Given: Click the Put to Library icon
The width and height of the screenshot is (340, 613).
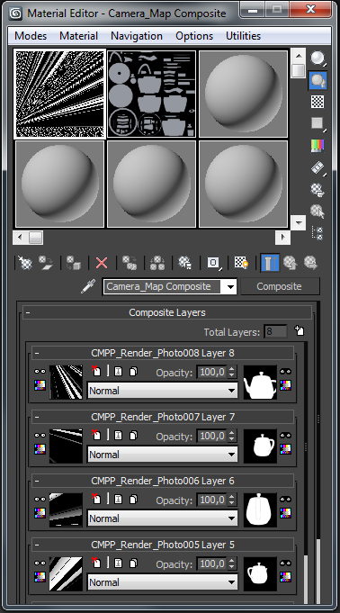Looking at the screenshot, I should pyautogui.click(x=185, y=262).
